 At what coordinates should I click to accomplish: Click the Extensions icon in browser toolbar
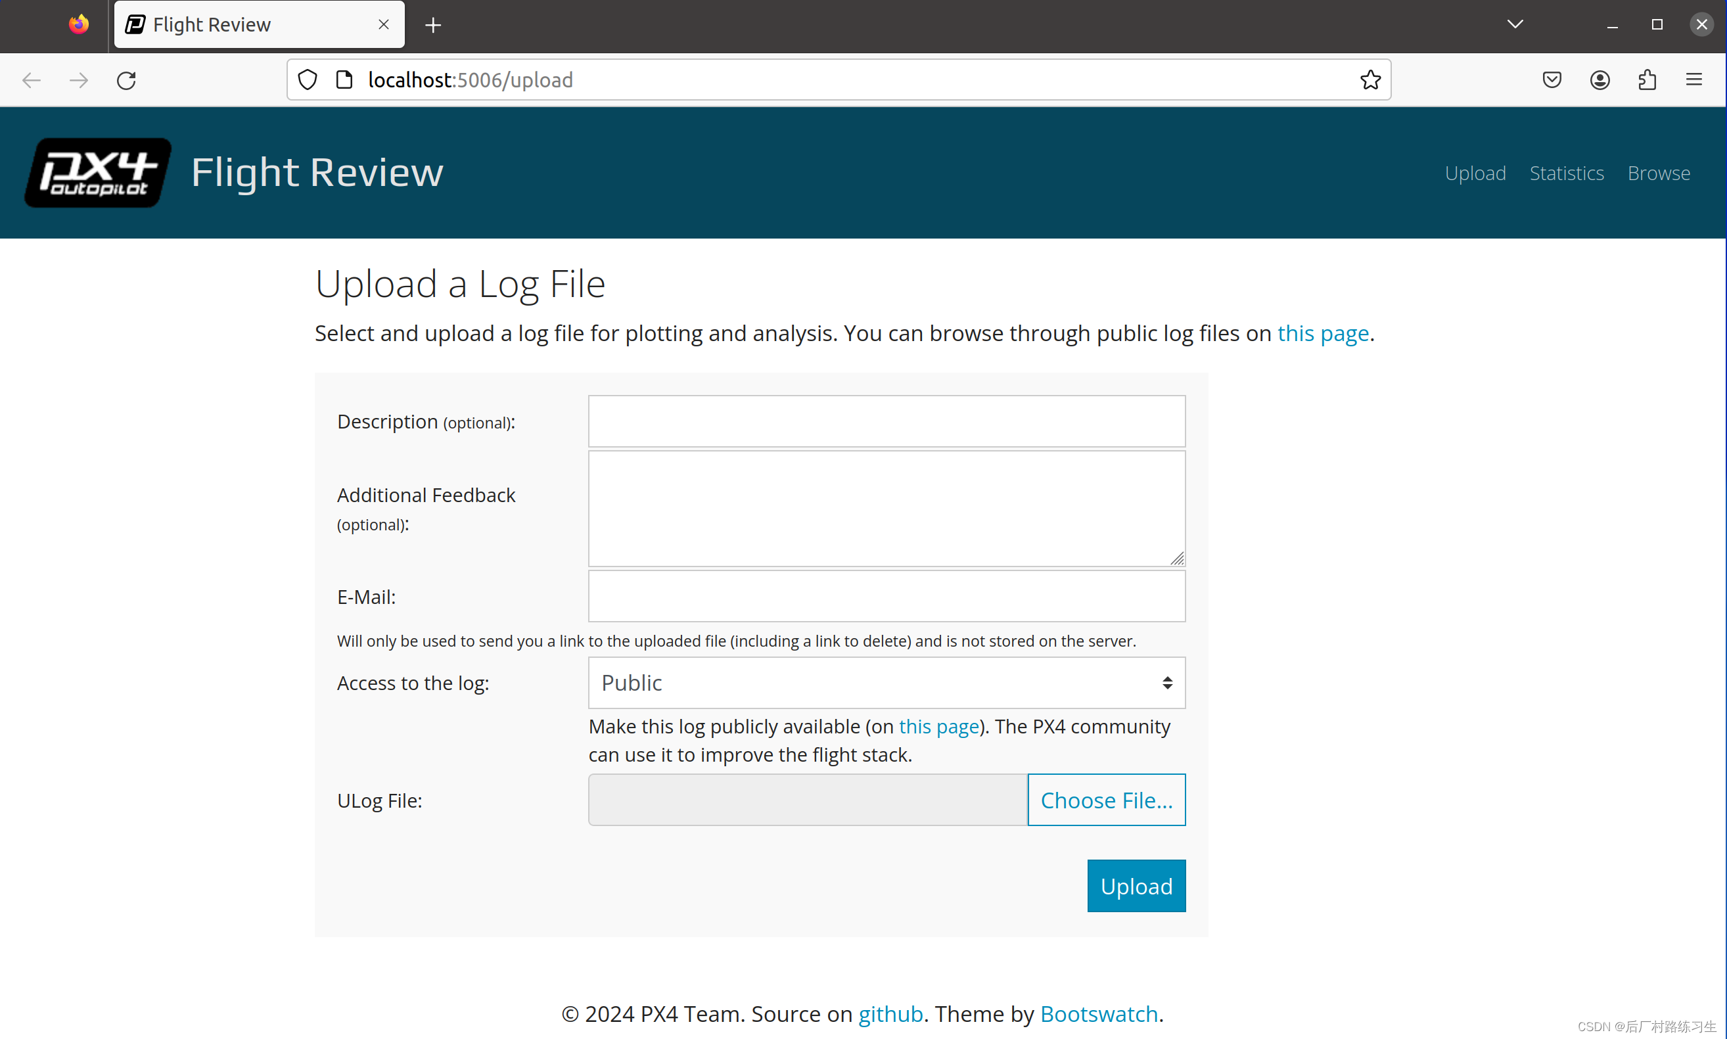pos(1648,80)
